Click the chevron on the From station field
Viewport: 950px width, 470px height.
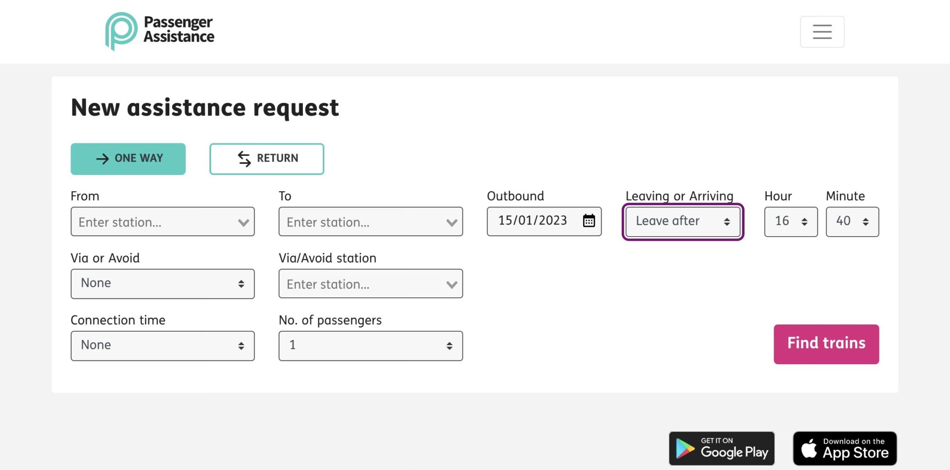point(244,222)
